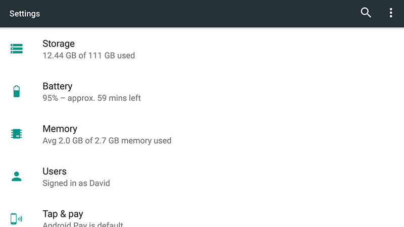Image resolution: width=404 pixels, height=227 pixels.
Task: Click the "Android Pay is default" text
Action: coord(83,224)
